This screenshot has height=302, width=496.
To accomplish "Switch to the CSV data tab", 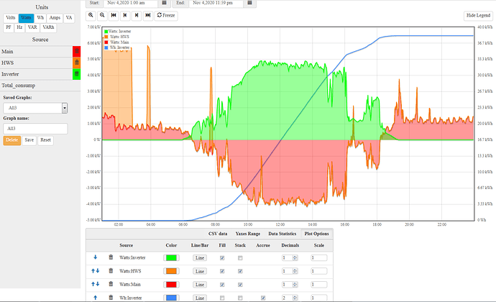I will [x=218, y=234].
